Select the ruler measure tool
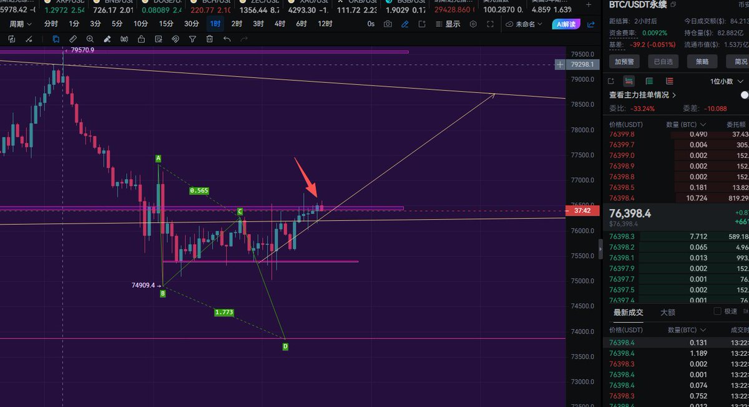Image resolution: width=749 pixels, height=407 pixels. coord(73,39)
